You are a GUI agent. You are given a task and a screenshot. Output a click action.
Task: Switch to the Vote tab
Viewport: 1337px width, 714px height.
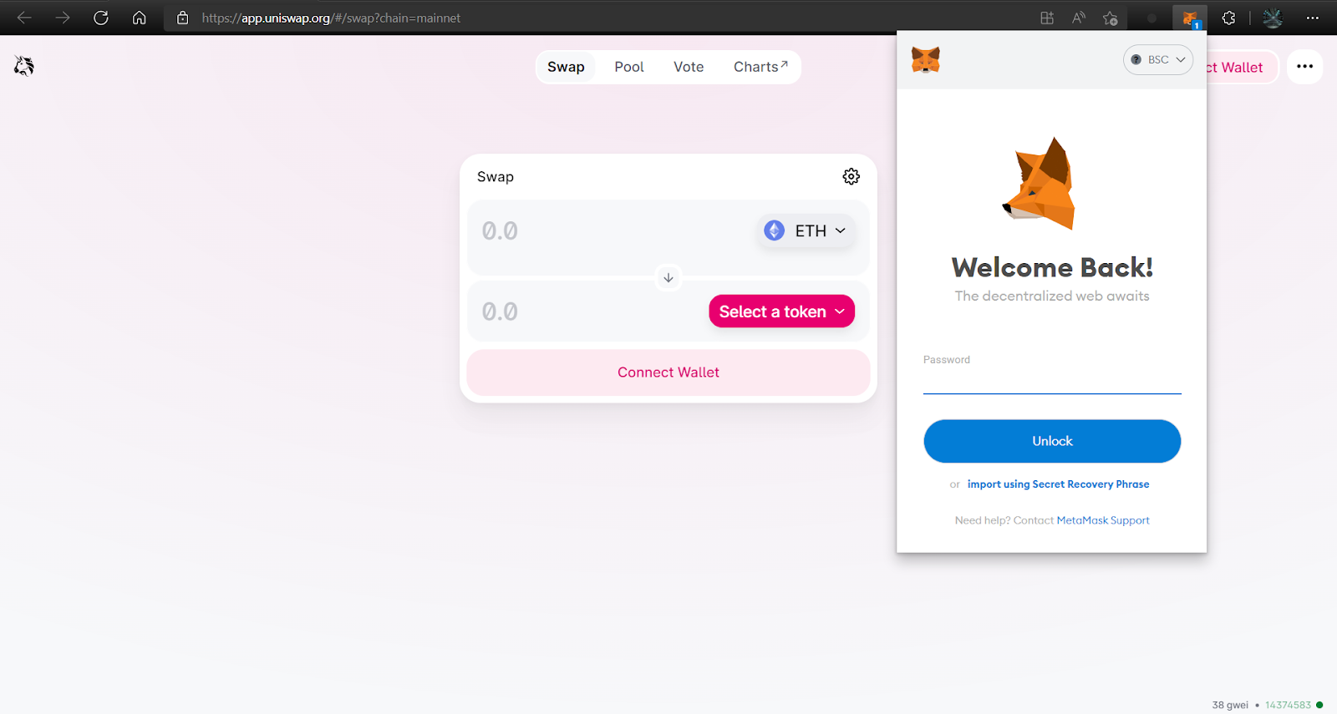[689, 67]
